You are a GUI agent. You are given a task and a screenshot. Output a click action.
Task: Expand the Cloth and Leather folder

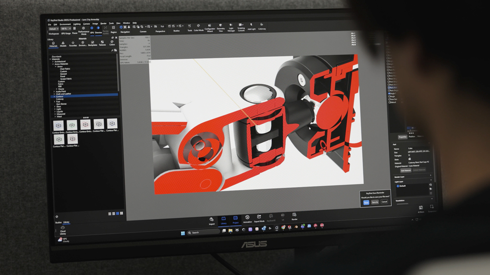[55, 94]
